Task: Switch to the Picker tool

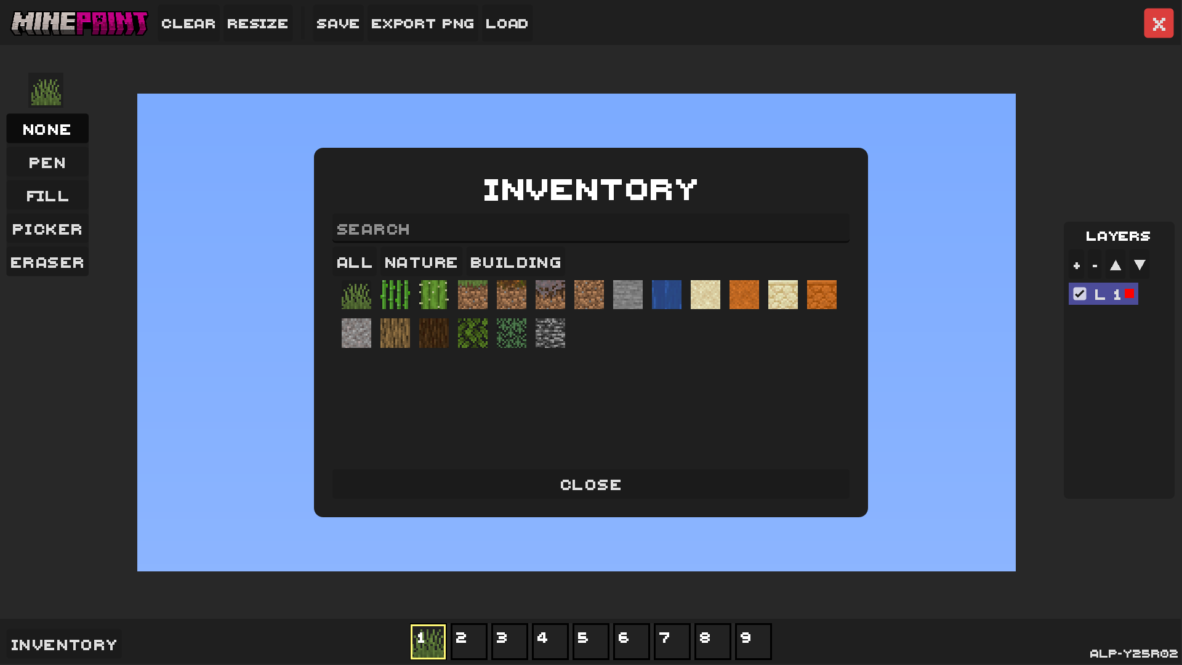Action: pyautogui.click(x=47, y=228)
